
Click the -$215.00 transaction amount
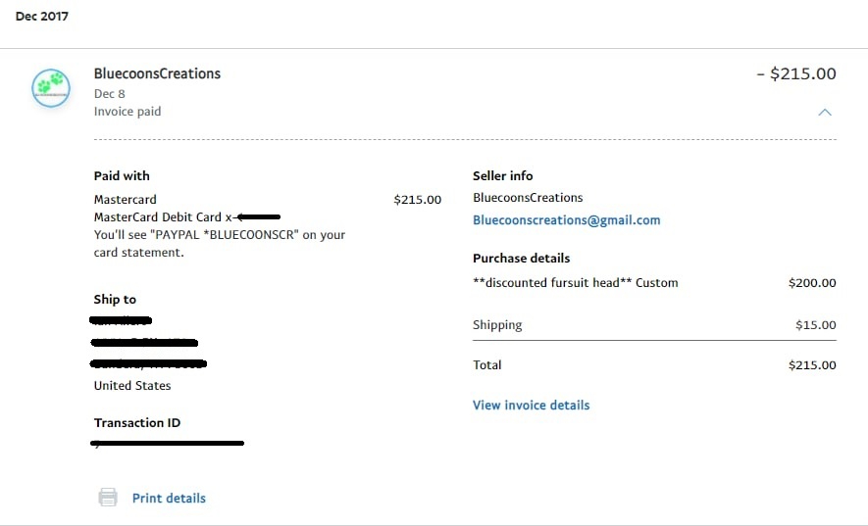click(796, 73)
